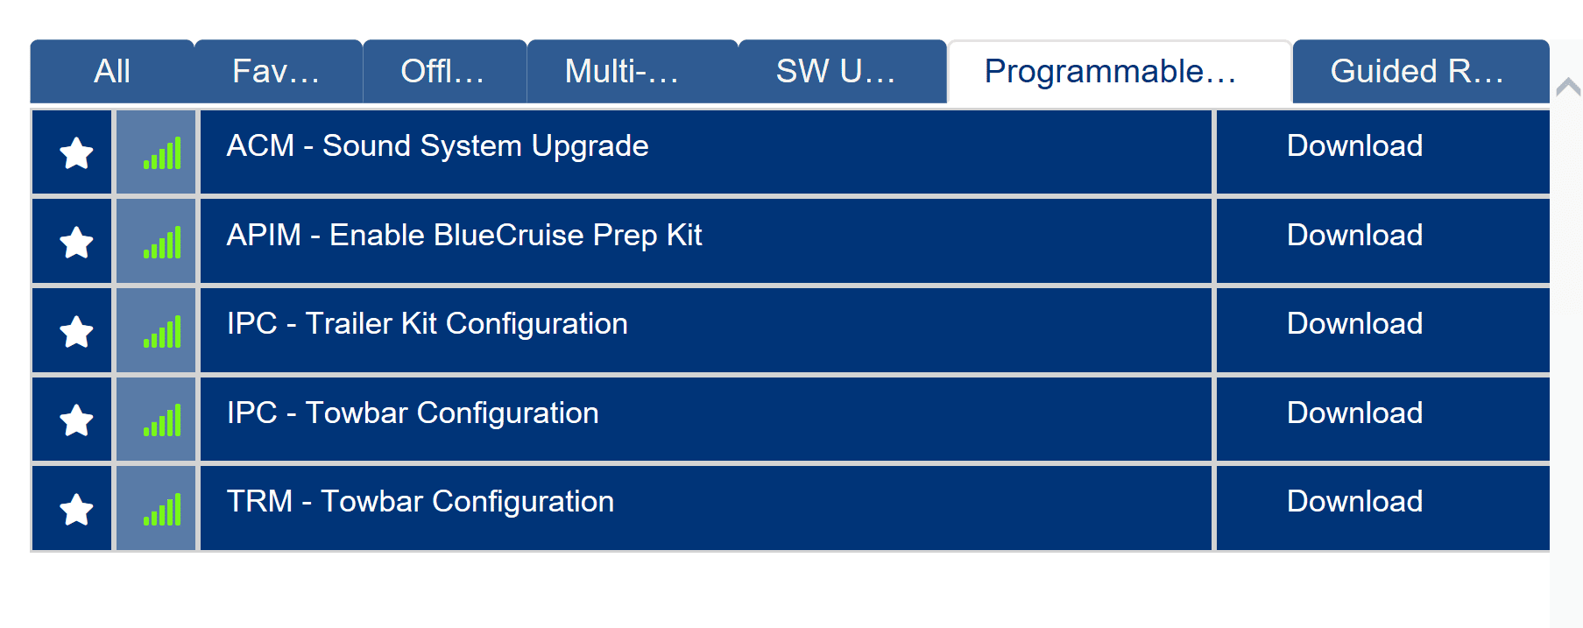The height and width of the screenshot is (628, 1583).
Task: Go to the SW U… tab
Action: [x=835, y=72]
